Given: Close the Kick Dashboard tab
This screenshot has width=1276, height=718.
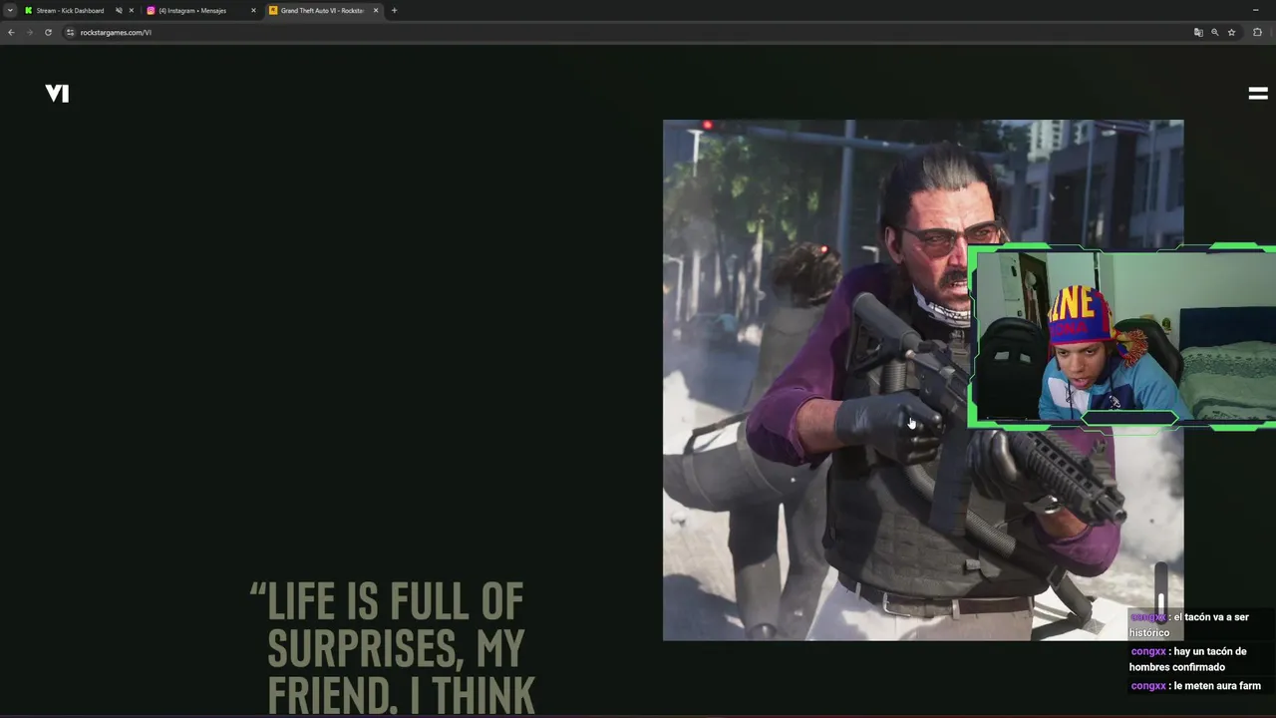Looking at the screenshot, I should pos(131,10).
